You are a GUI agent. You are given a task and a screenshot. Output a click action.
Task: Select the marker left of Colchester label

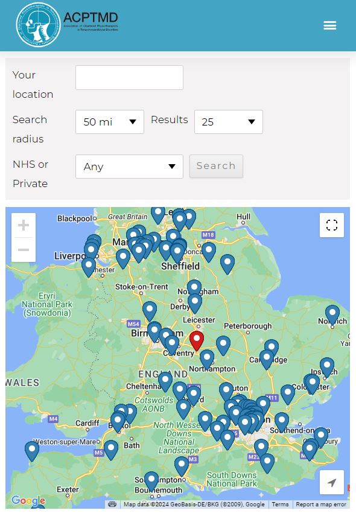[x=288, y=394]
